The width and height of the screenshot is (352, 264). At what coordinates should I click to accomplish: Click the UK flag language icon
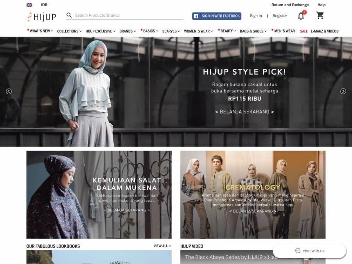tap(29, 5)
